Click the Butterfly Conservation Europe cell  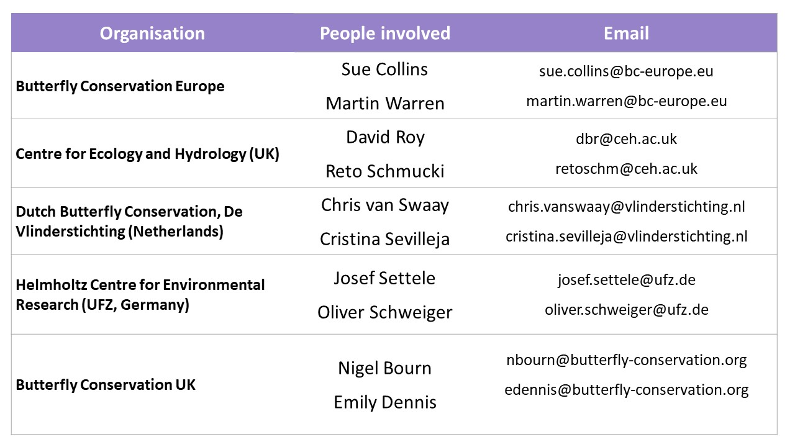(x=120, y=86)
